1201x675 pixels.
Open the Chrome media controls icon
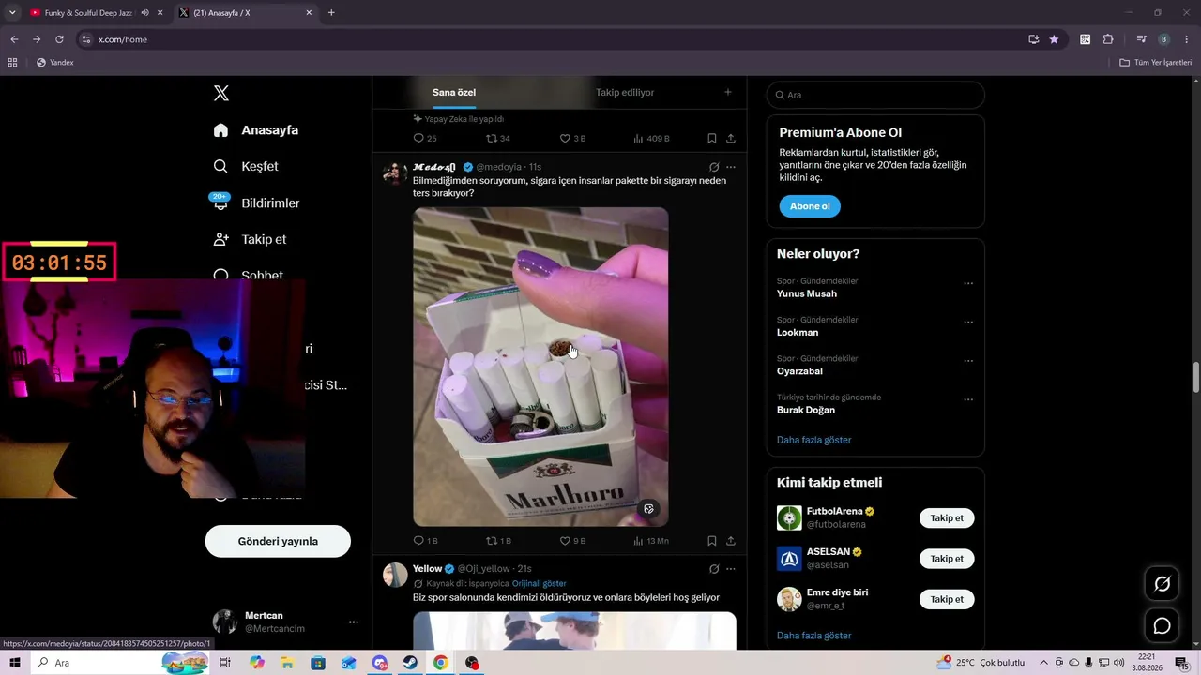pyautogui.click(x=1141, y=39)
